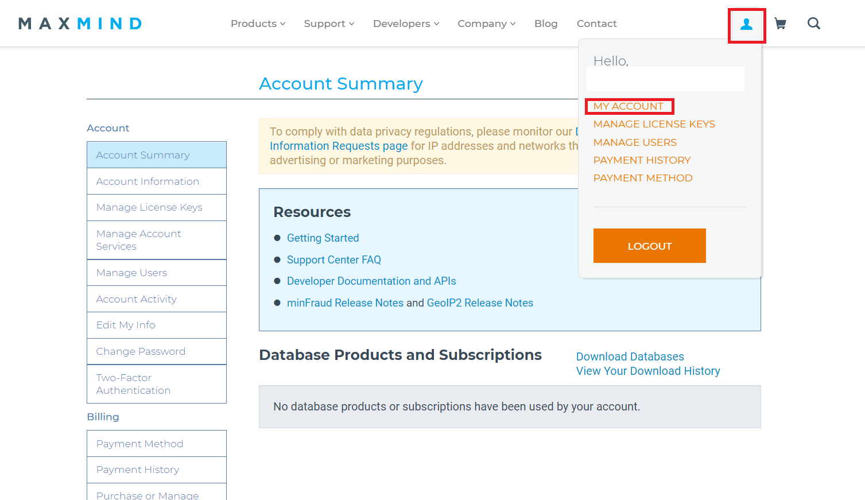The height and width of the screenshot is (500, 865).
Task: Select Account Summary in sidebar
Action: coord(157,155)
